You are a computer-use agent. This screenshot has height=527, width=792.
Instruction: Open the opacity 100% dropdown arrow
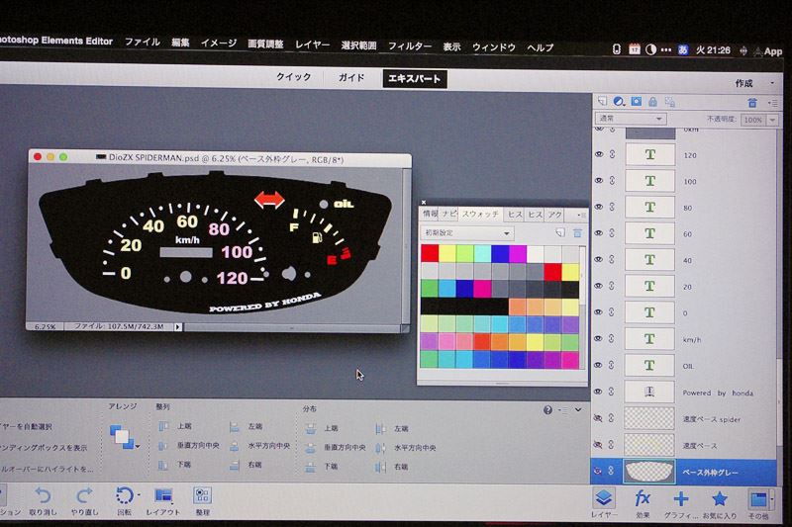[772, 120]
